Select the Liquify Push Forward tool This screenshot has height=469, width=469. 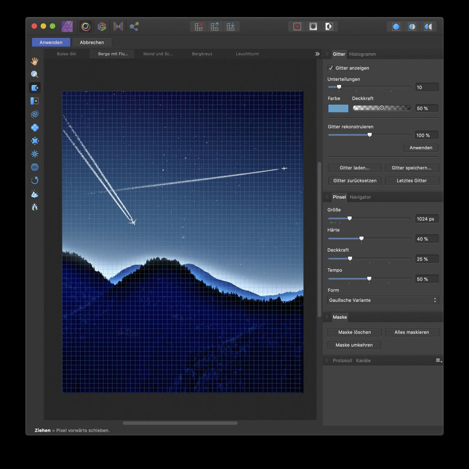click(x=35, y=87)
